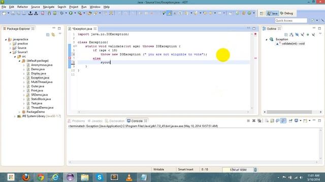The height and width of the screenshot is (182, 325).
Task: Open Chrome from the taskbar
Action: tap(41, 177)
